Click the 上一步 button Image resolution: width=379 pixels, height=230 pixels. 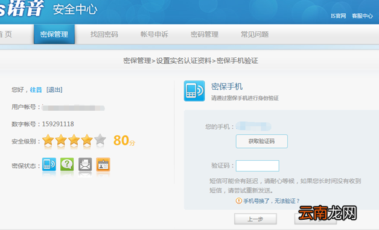(x=255, y=219)
